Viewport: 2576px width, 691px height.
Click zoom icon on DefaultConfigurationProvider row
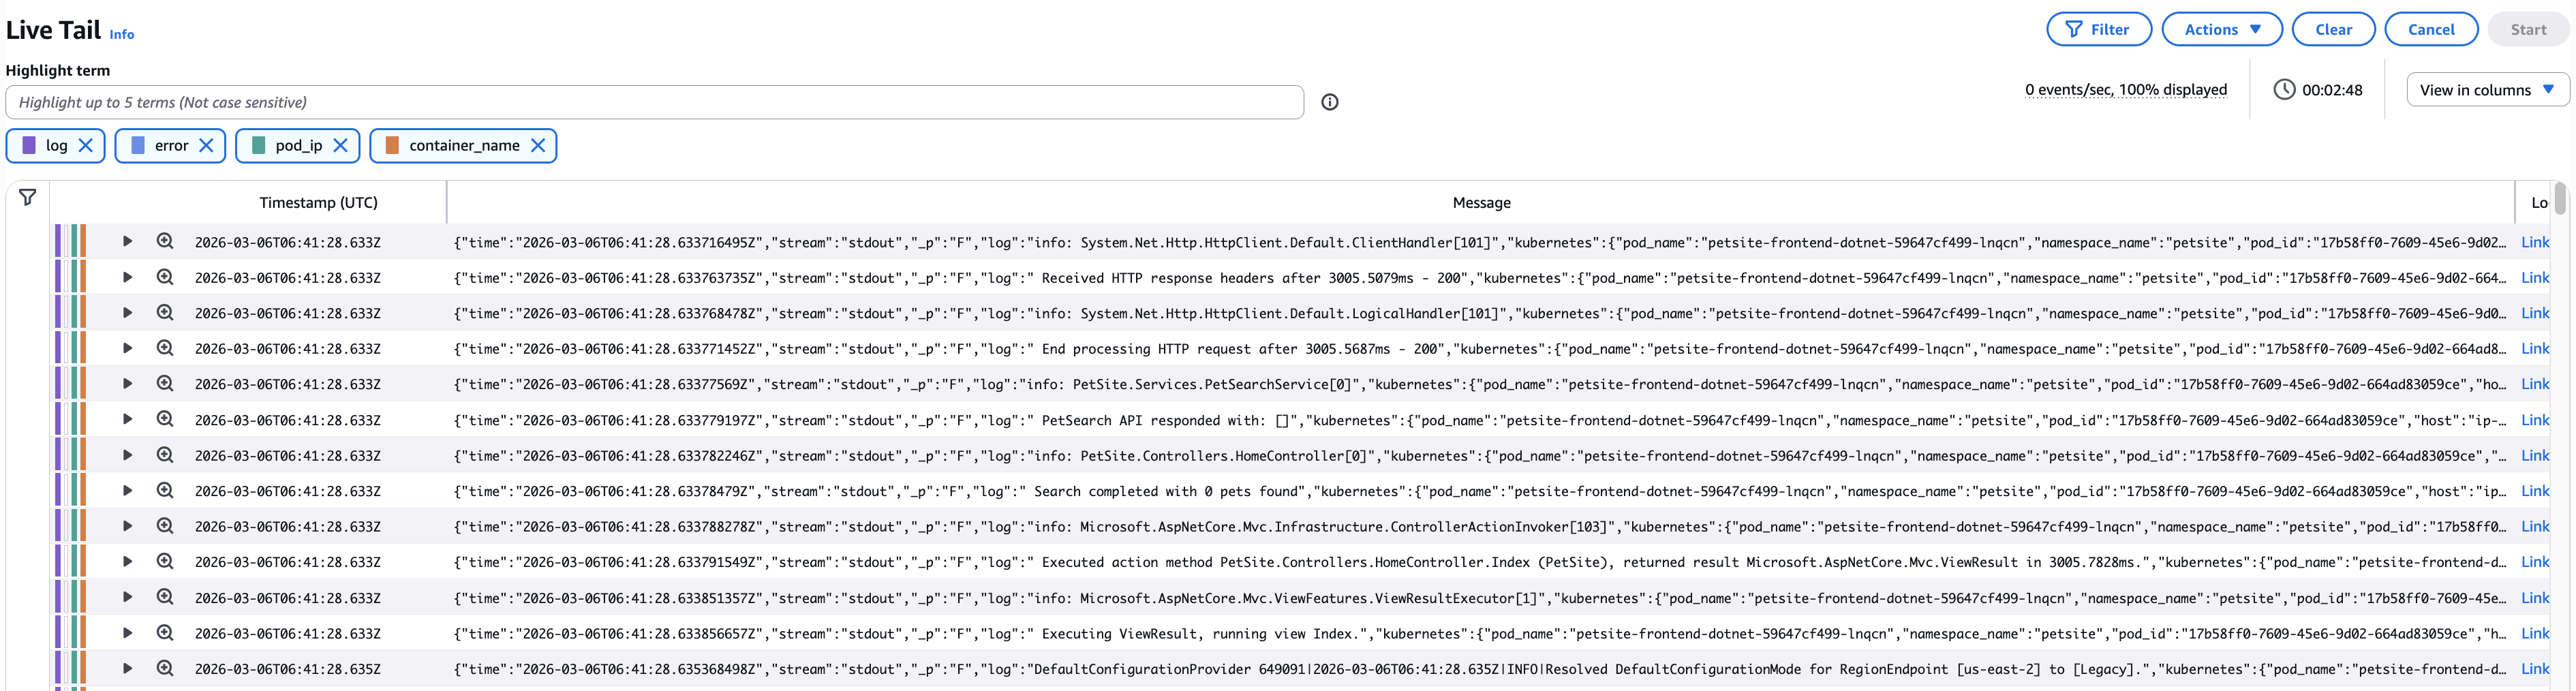[165, 668]
